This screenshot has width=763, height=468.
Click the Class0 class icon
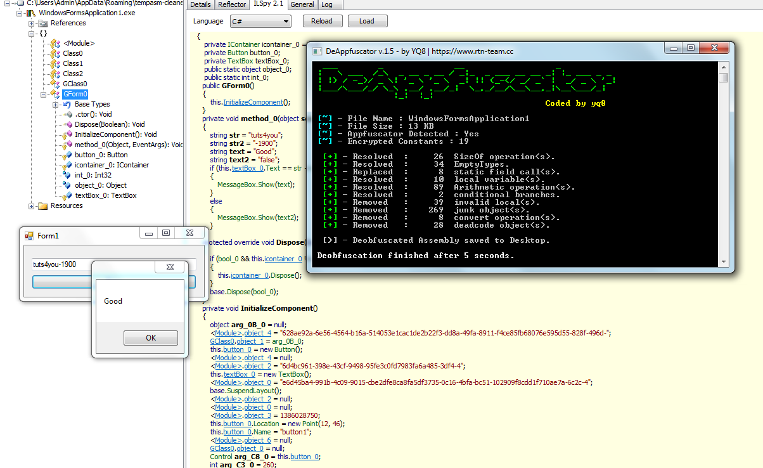[x=55, y=53]
